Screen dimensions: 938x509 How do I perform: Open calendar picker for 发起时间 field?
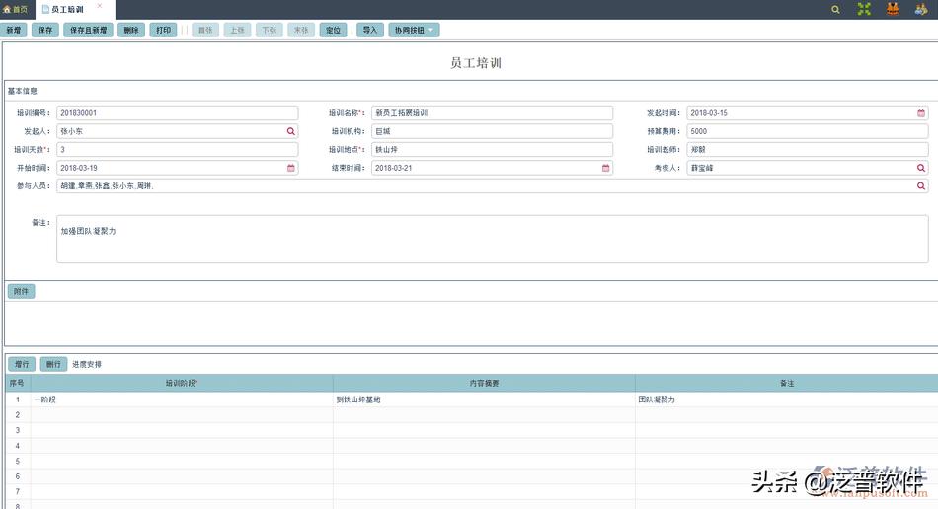[921, 112]
